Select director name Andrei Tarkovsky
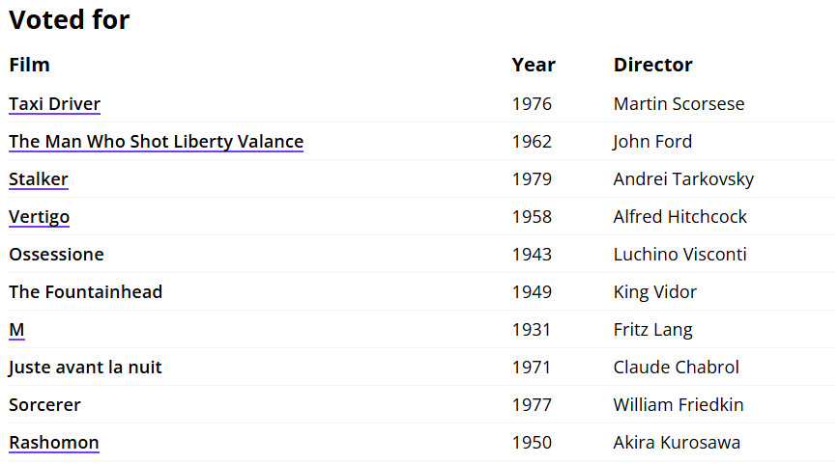The image size is (838, 464). (683, 179)
